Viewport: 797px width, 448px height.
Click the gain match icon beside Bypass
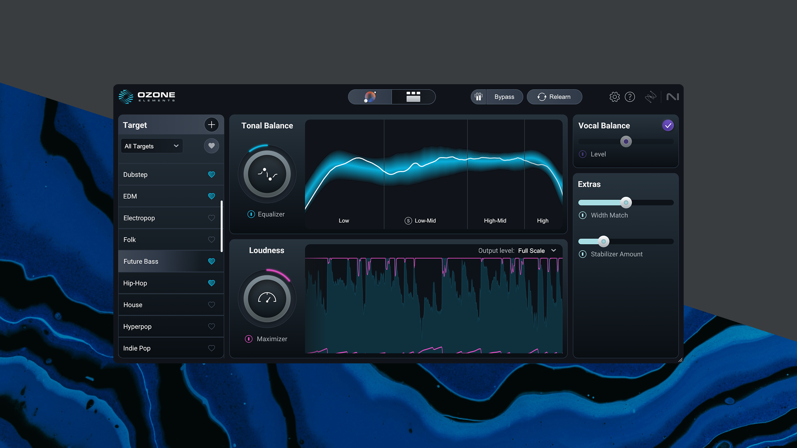pyautogui.click(x=479, y=97)
